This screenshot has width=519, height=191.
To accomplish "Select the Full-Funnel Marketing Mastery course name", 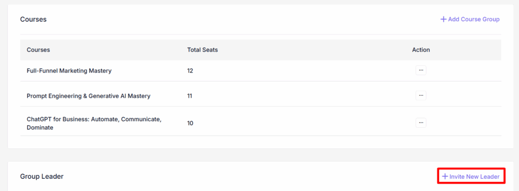I will tap(69, 70).
